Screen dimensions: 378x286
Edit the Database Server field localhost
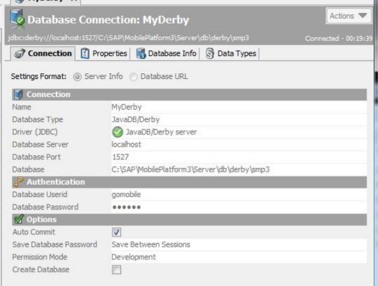[x=239, y=144]
